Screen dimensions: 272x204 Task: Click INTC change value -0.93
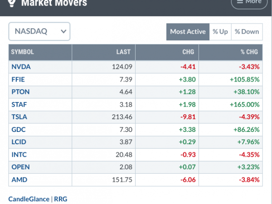(188, 155)
